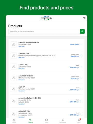
Task: Click the $108.95 /gal price for Ally XP
Action: 74,90
